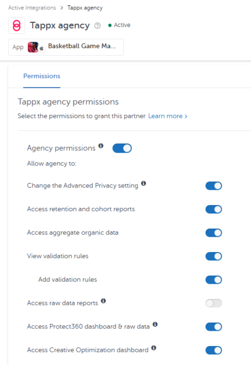
Task: Click the 'App' label in the selector
Action: pyautogui.click(x=18, y=47)
